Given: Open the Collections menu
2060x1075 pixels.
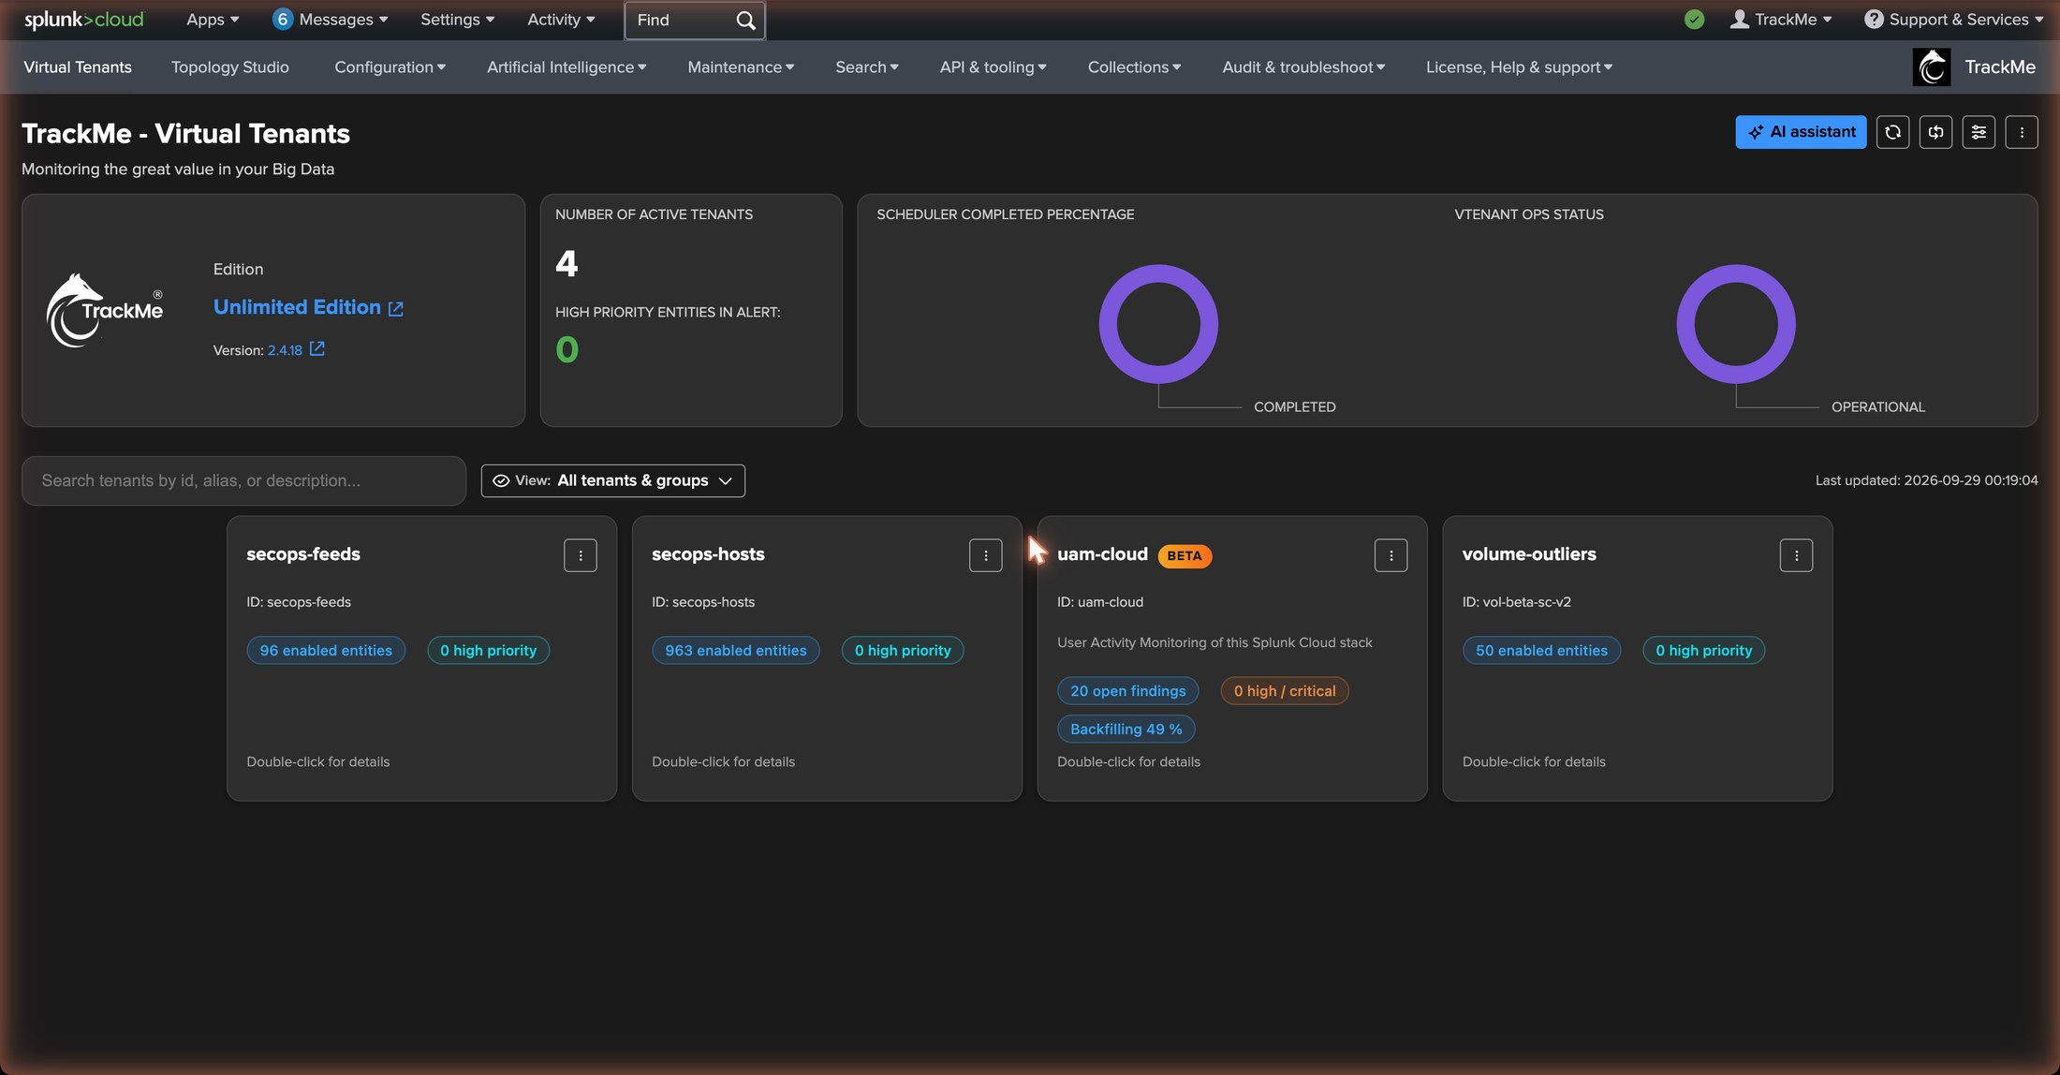Looking at the screenshot, I should 1134,67.
